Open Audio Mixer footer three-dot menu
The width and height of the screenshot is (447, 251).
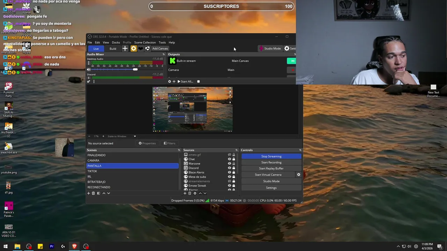(x=94, y=81)
